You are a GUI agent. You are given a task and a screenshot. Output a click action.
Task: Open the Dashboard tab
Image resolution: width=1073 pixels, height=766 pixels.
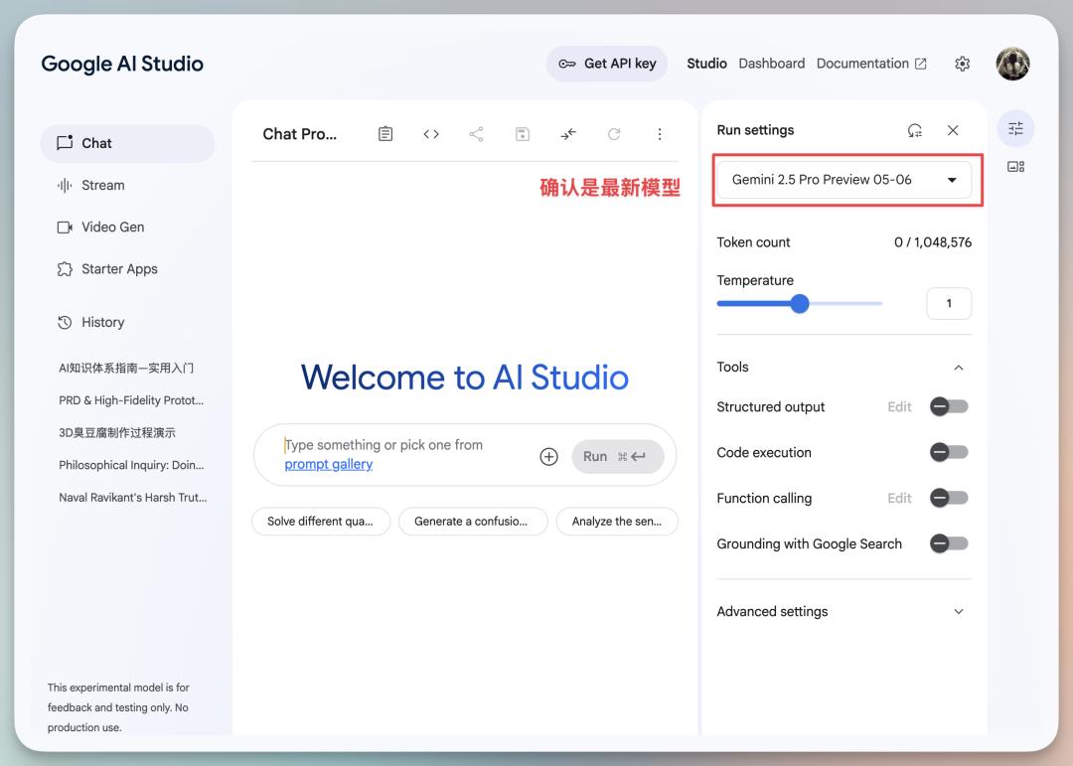[771, 64]
